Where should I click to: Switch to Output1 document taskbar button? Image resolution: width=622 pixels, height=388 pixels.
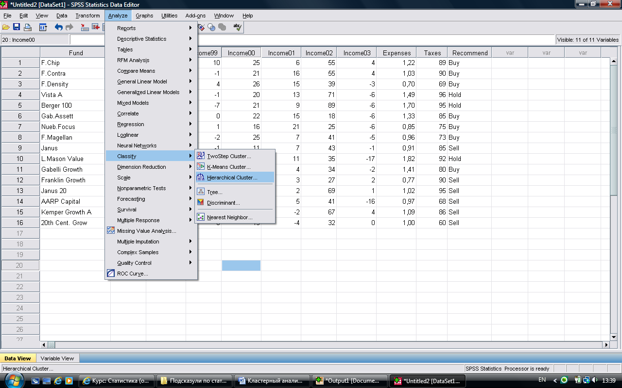[x=350, y=381]
